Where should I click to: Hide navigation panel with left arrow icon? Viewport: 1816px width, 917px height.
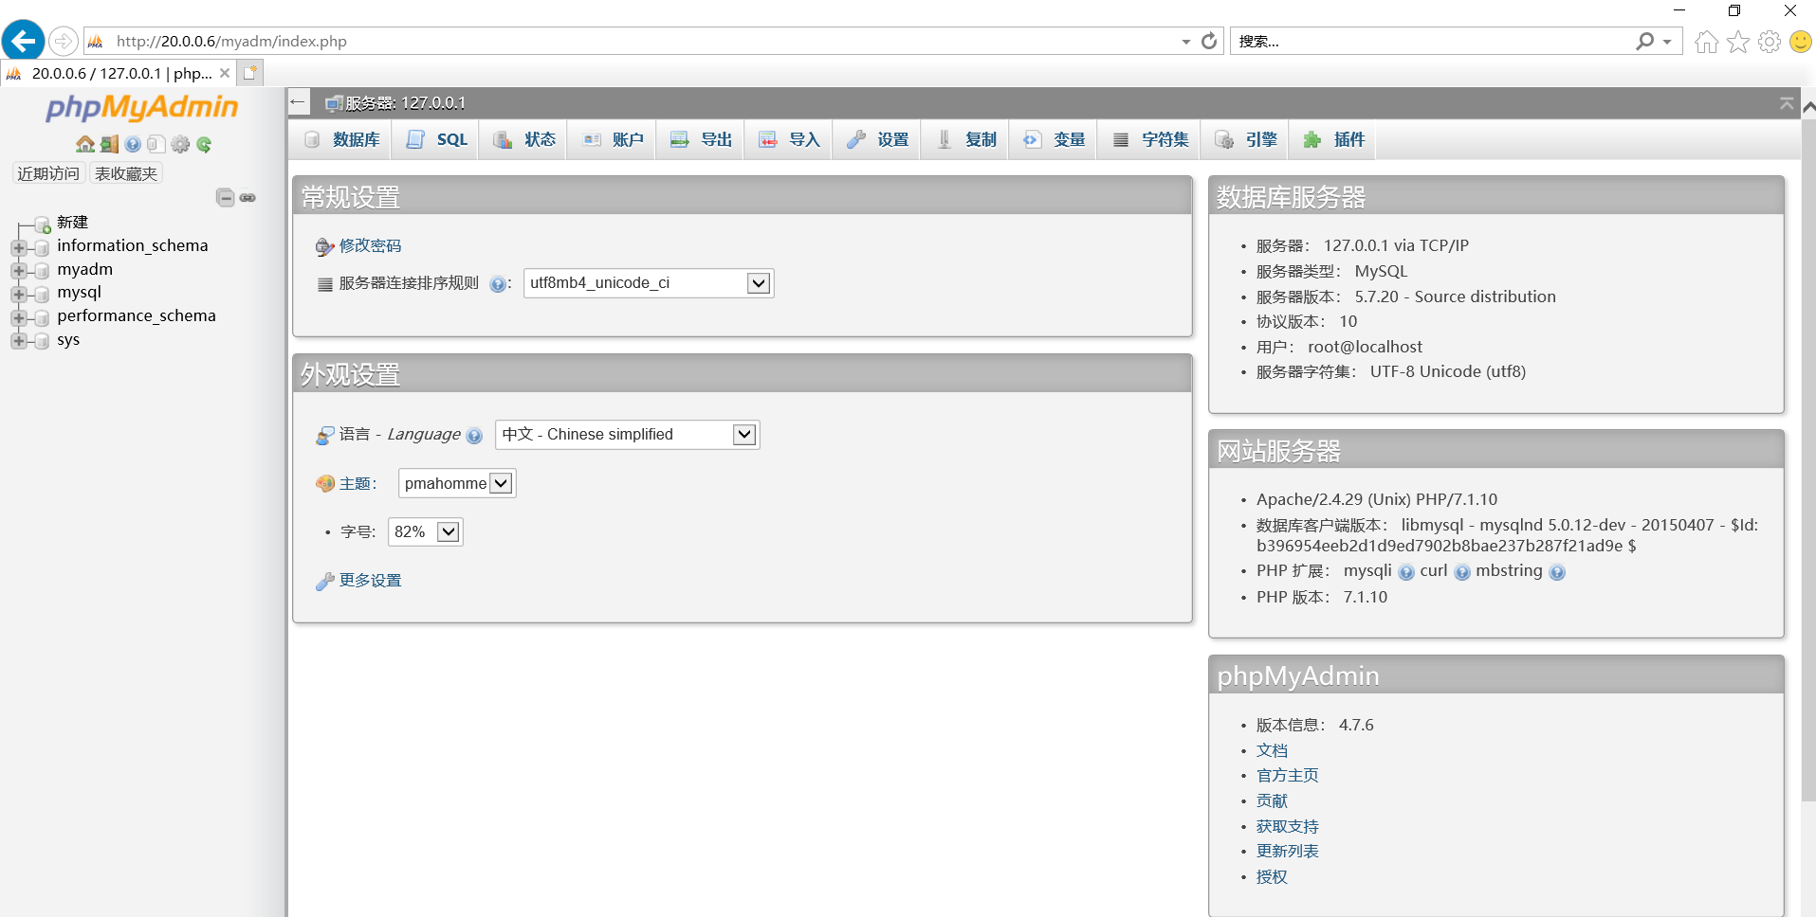click(299, 102)
